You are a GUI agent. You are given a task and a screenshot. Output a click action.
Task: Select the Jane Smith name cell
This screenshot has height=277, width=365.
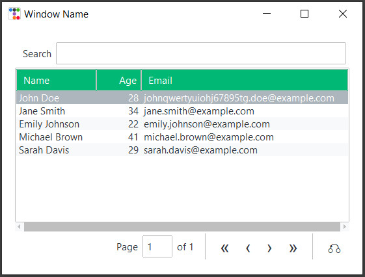coord(57,111)
